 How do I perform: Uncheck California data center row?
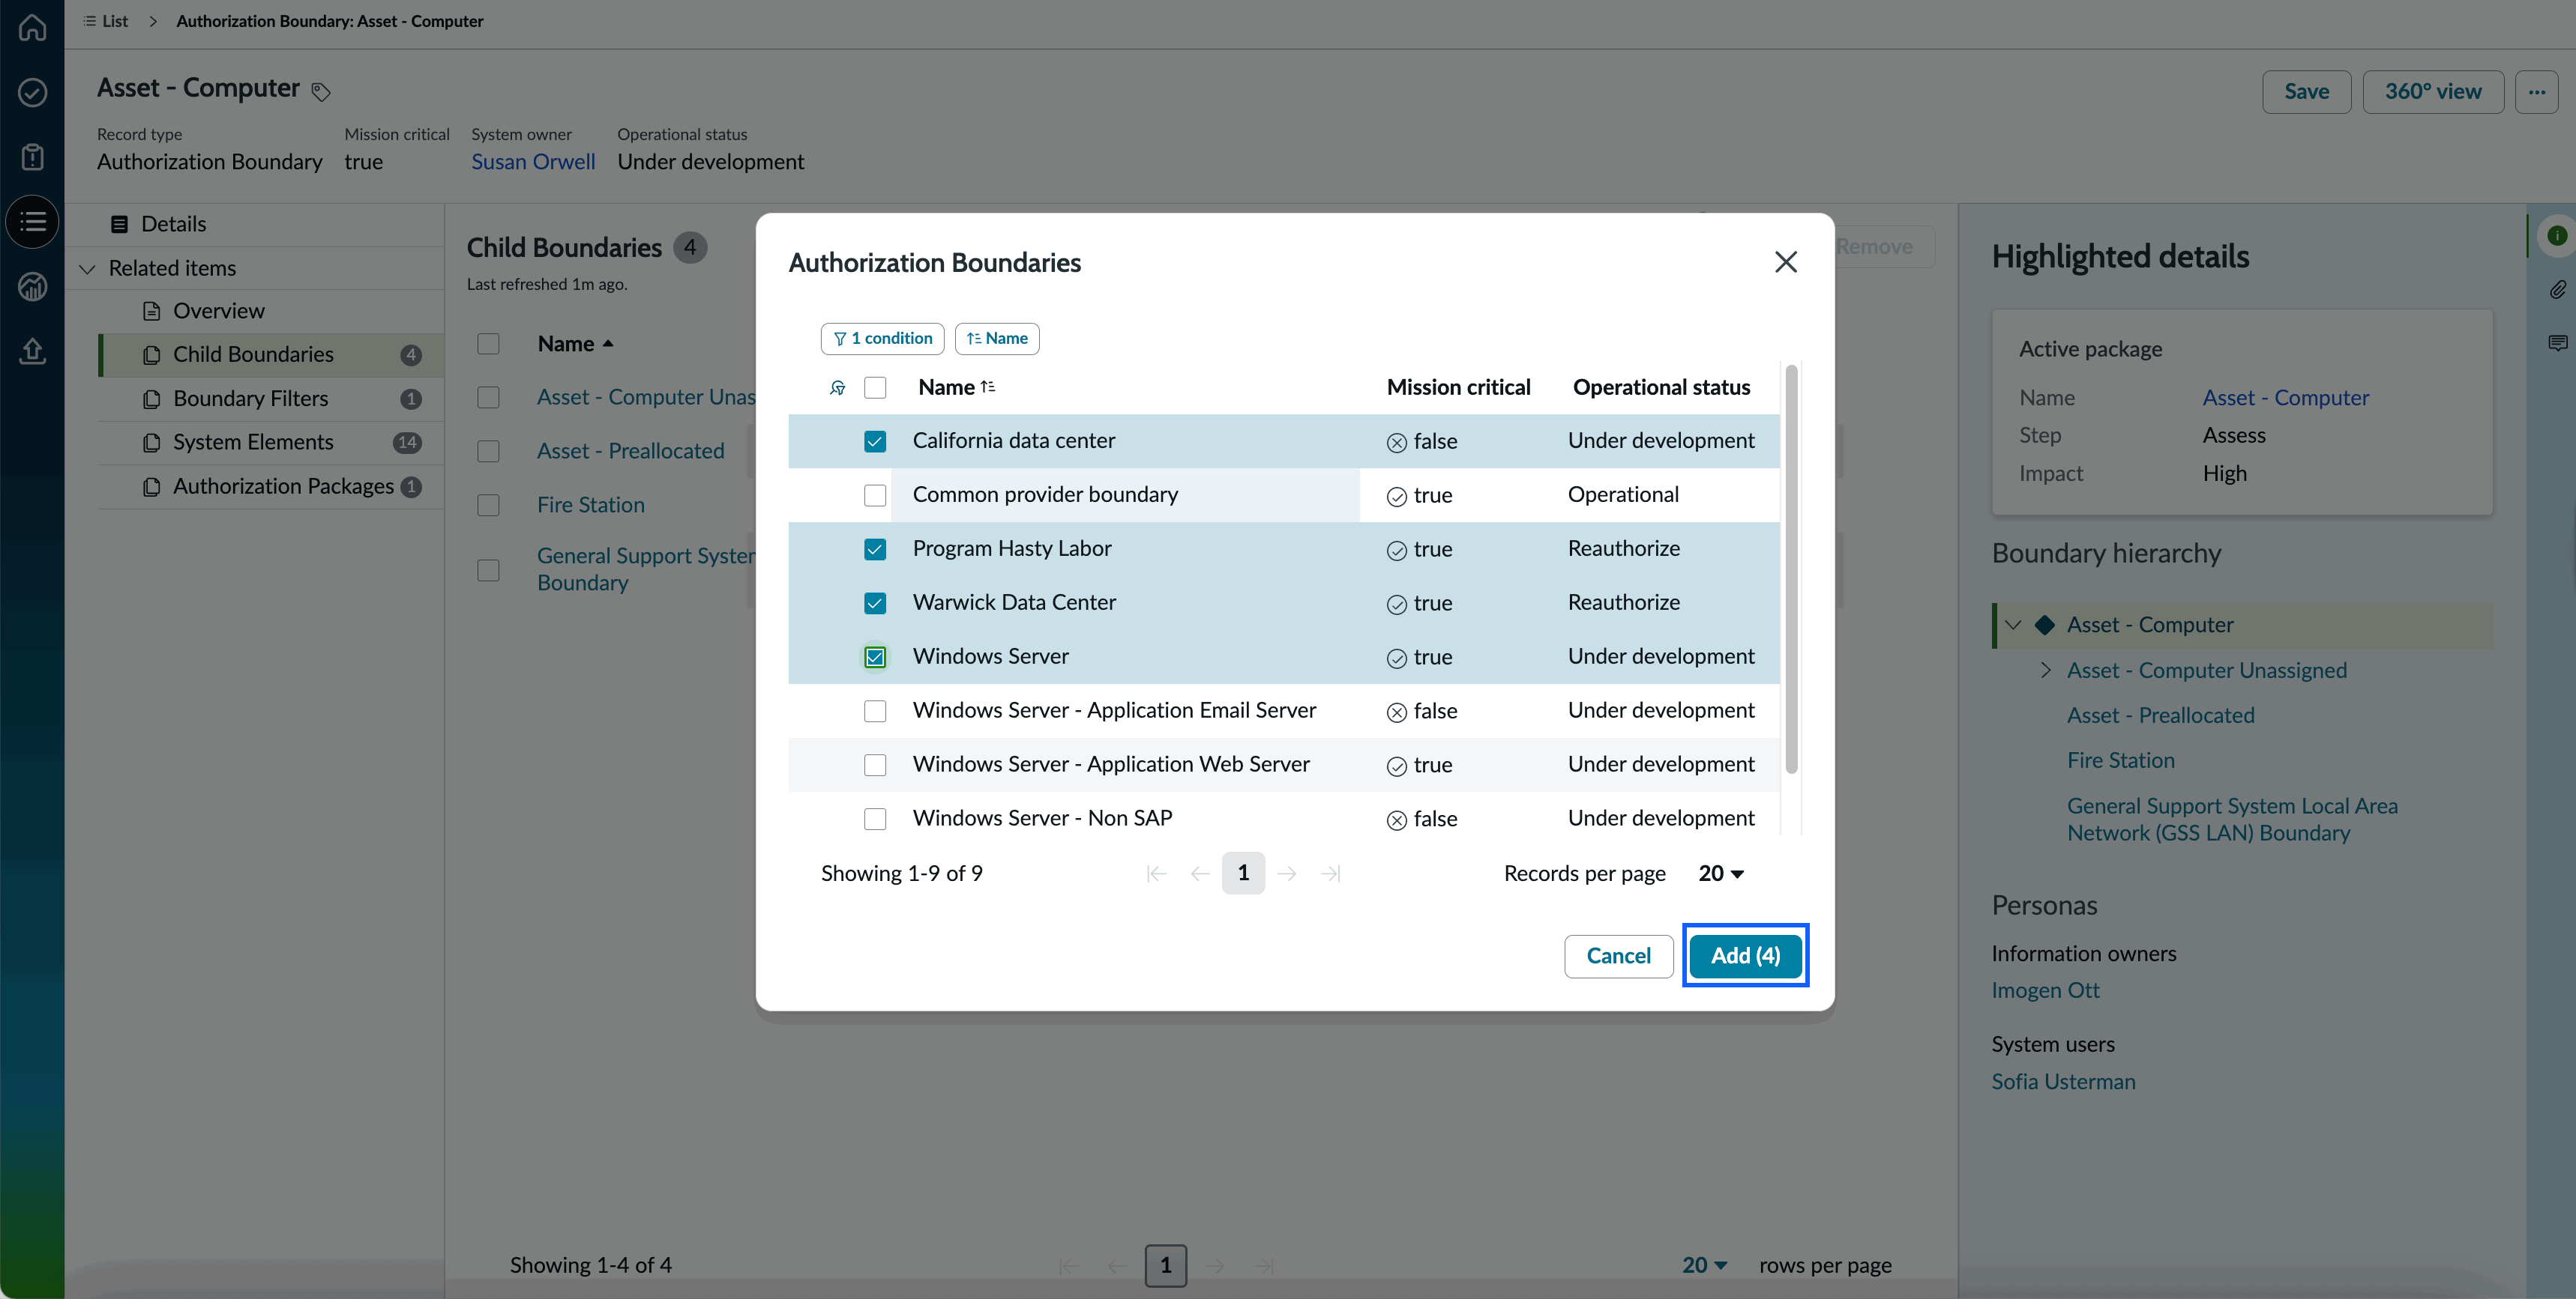pos(875,442)
